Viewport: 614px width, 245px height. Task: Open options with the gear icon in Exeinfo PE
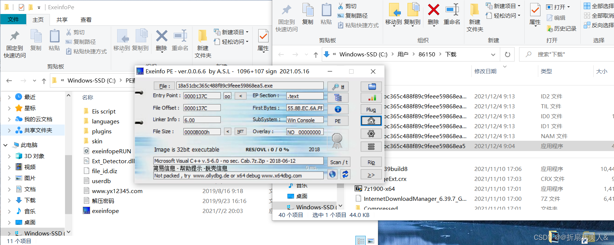[371, 134]
